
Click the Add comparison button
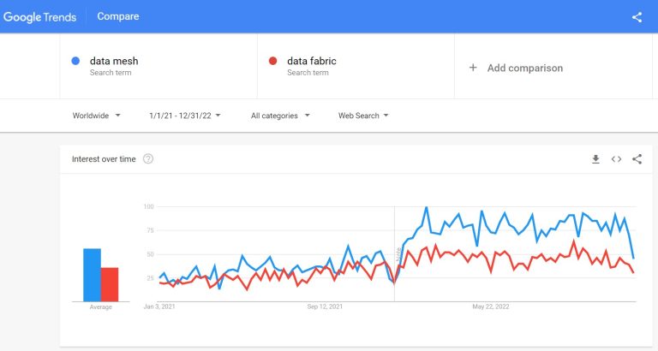tap(516, 68)
